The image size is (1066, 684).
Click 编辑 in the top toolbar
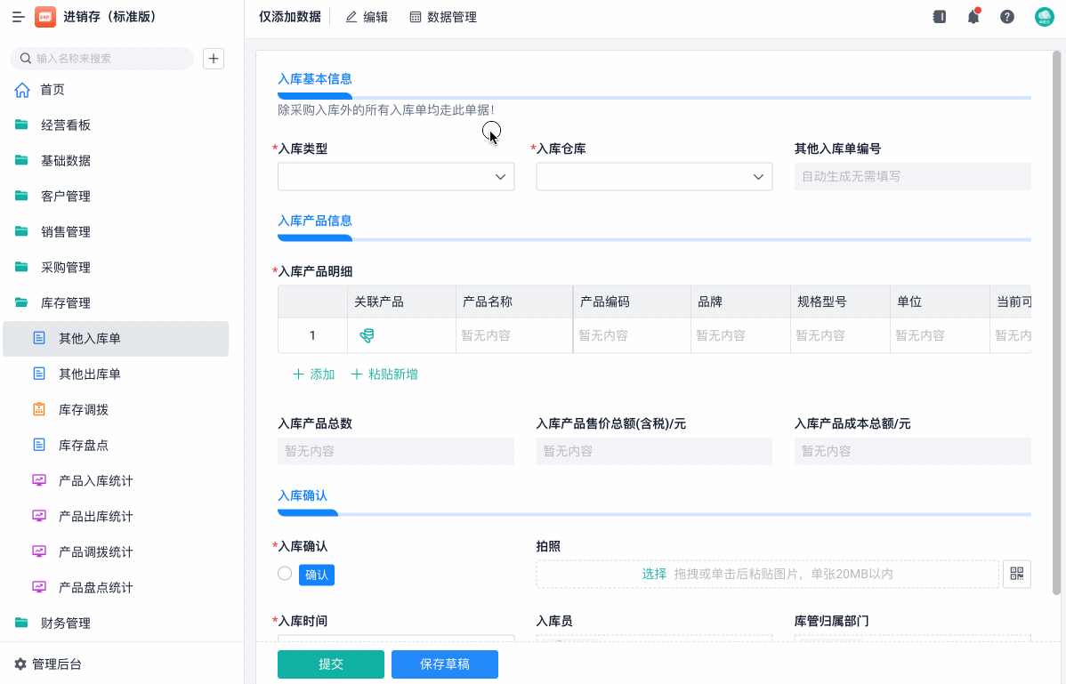point(367,17)
